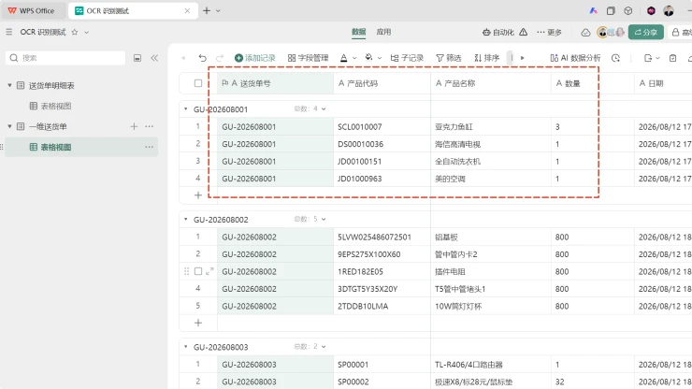Collapse the GU-202608001 group

186,109
